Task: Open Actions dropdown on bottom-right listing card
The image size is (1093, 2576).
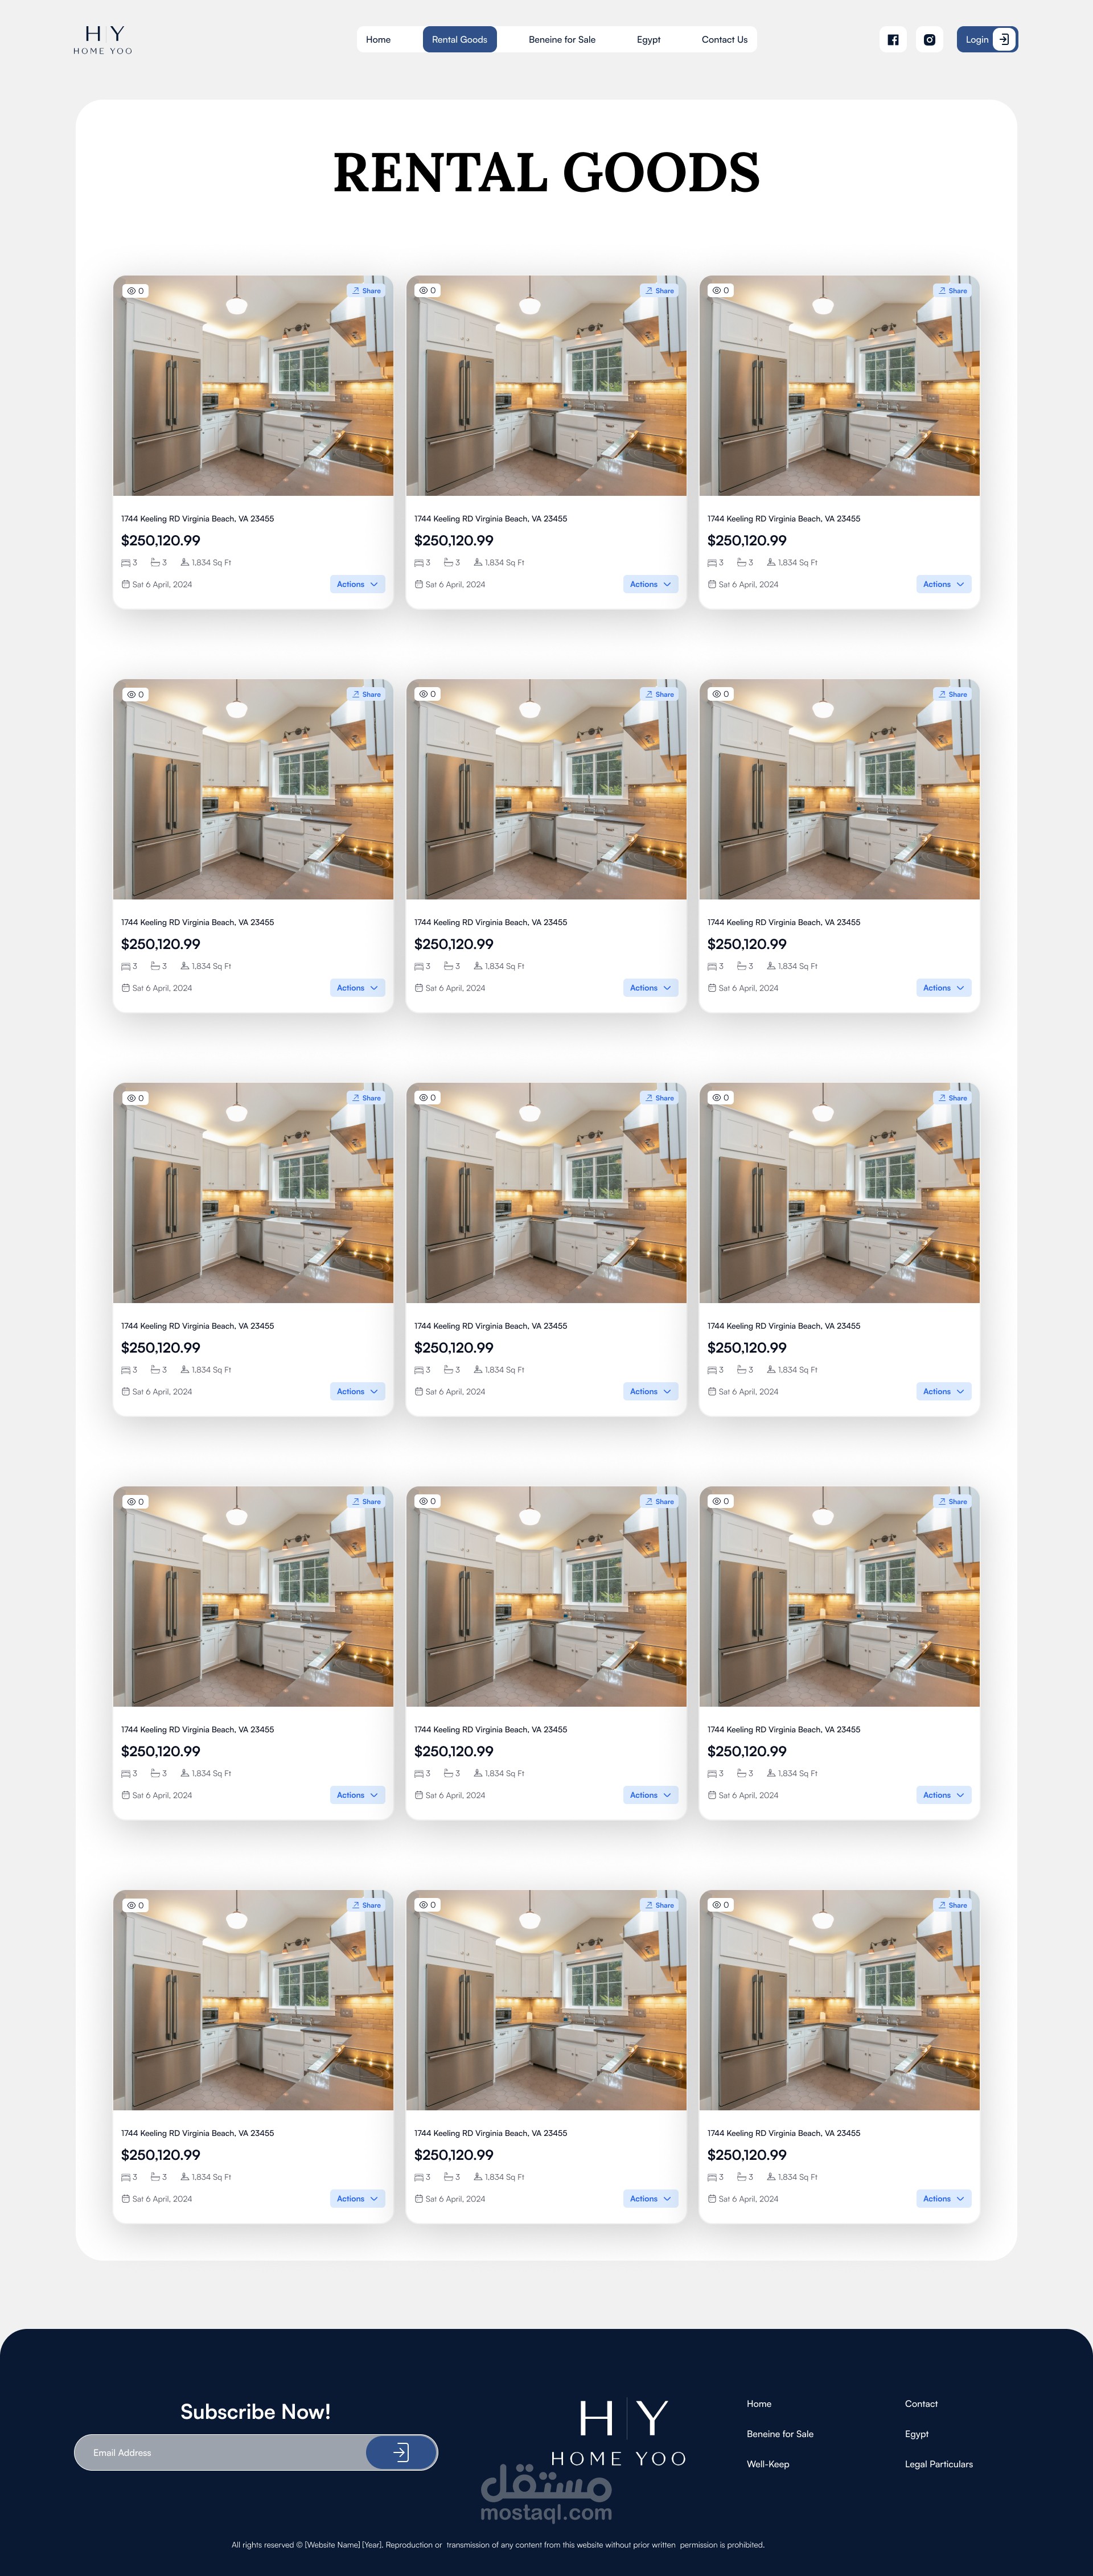Action: [944, 2199]
